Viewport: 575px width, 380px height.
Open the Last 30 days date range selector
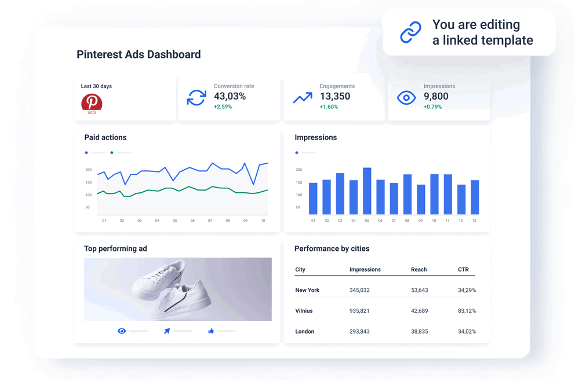(96, 86)
